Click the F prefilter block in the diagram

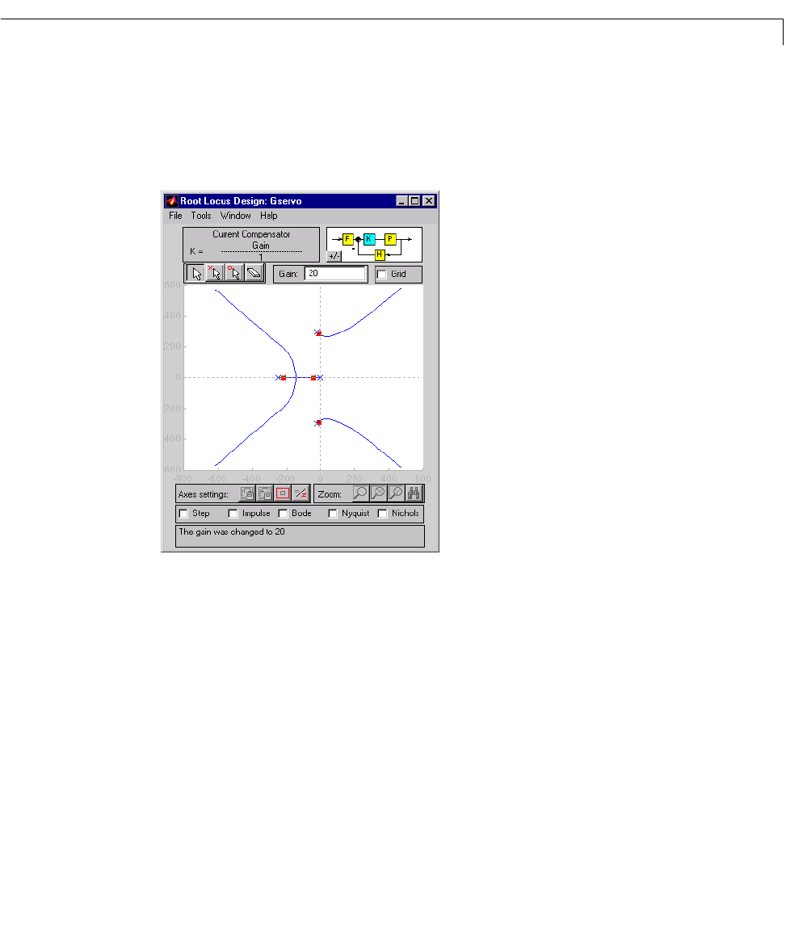tap(347, 239)
